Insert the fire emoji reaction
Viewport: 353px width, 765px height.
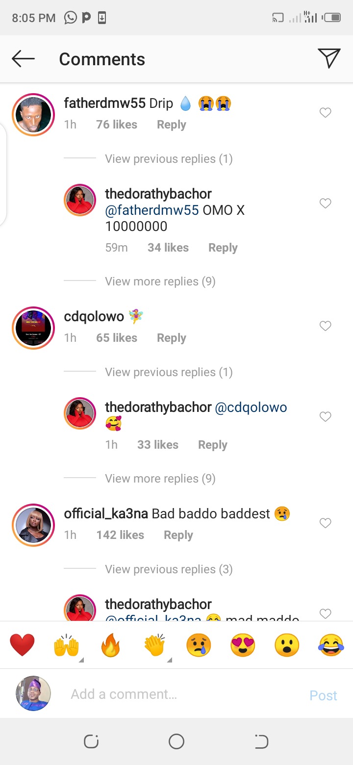110,645
